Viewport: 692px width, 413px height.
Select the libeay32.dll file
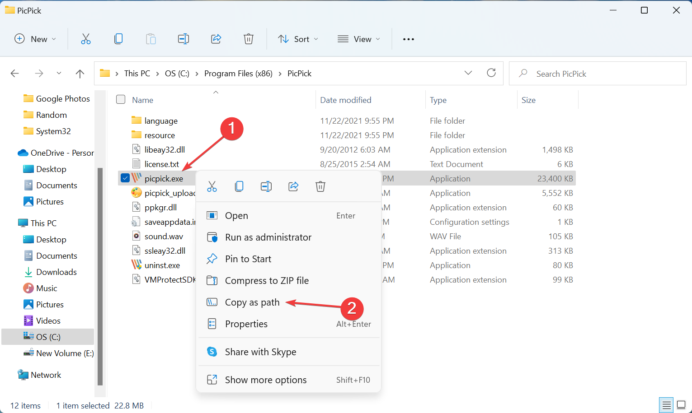point(165,150)
